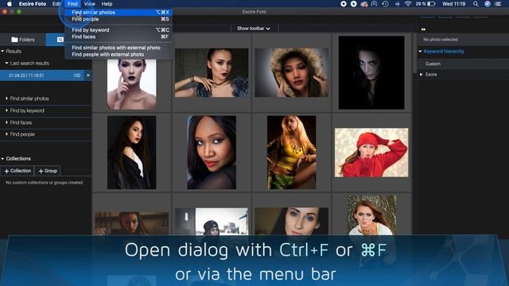509x286 pixels.
Task: Collapse the Results section
Action: [x=2, y=51]
